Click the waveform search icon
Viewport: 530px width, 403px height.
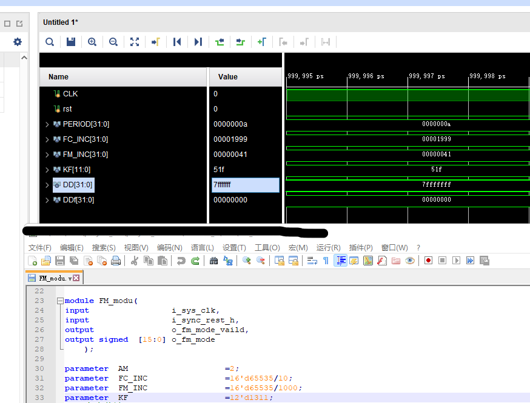click(x=50, y=42)
